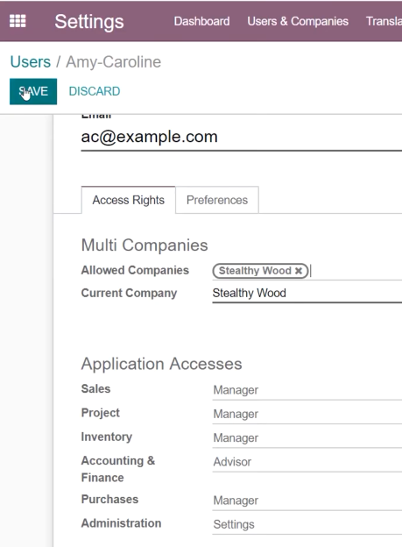Click the Settings app title
Image resolution: width=402 pixels, height=547 pixels.
89,21
